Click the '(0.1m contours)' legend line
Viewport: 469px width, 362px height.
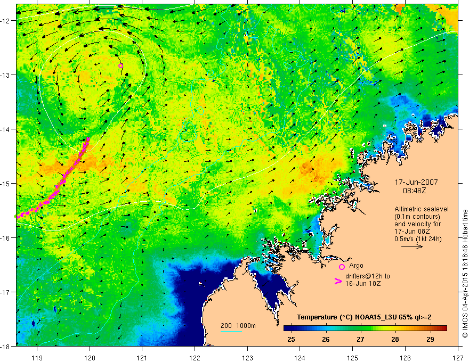coord(417,217)
